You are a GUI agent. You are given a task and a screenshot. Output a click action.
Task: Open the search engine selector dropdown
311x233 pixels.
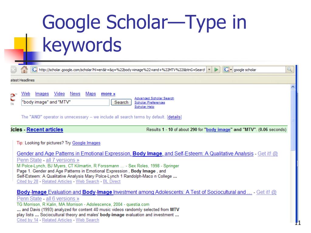coord(227,69)
